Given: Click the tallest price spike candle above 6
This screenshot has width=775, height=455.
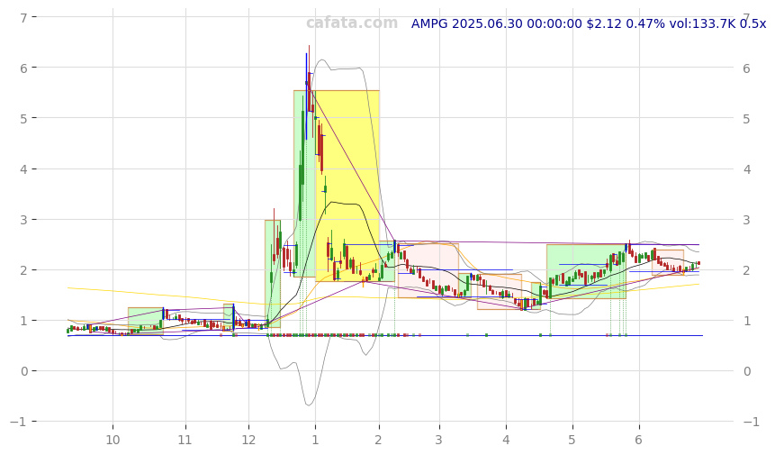Looking at the screenshot, I should tap(310, 78).
